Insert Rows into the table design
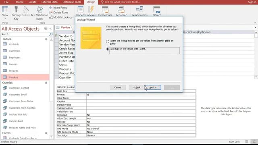This screenshot has width=258, height=145. (58, 8)
